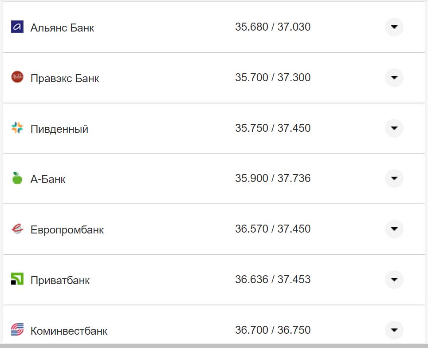Viewport: 428px width, 348px height.
Task: Click the Альянс Банк logo icon
Action: coord(17,27)
